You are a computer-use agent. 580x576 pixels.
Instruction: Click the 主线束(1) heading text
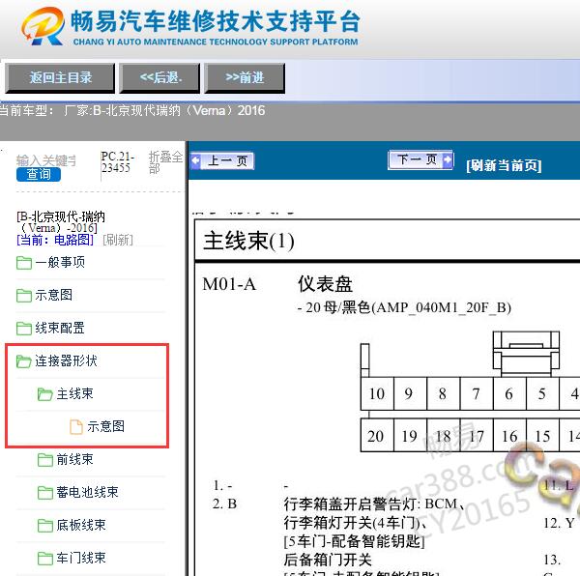tap(248, 241)
